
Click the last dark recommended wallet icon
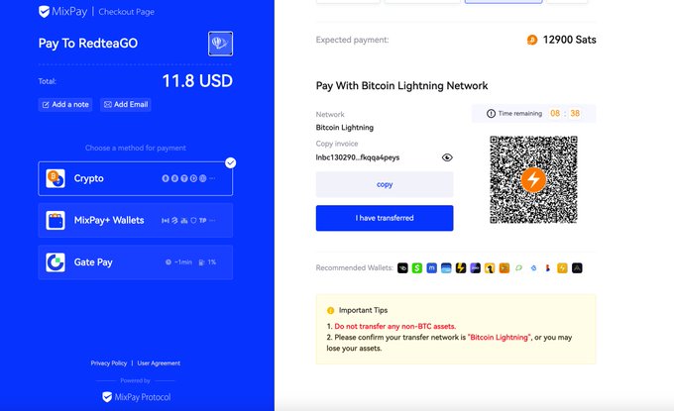[x=577, y=268]
